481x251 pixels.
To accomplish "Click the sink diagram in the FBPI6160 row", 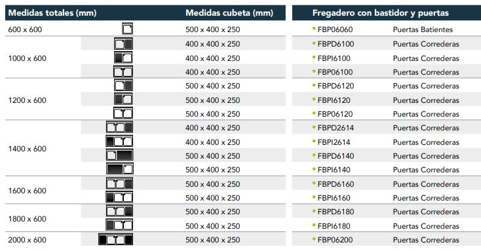I will 119,197.
